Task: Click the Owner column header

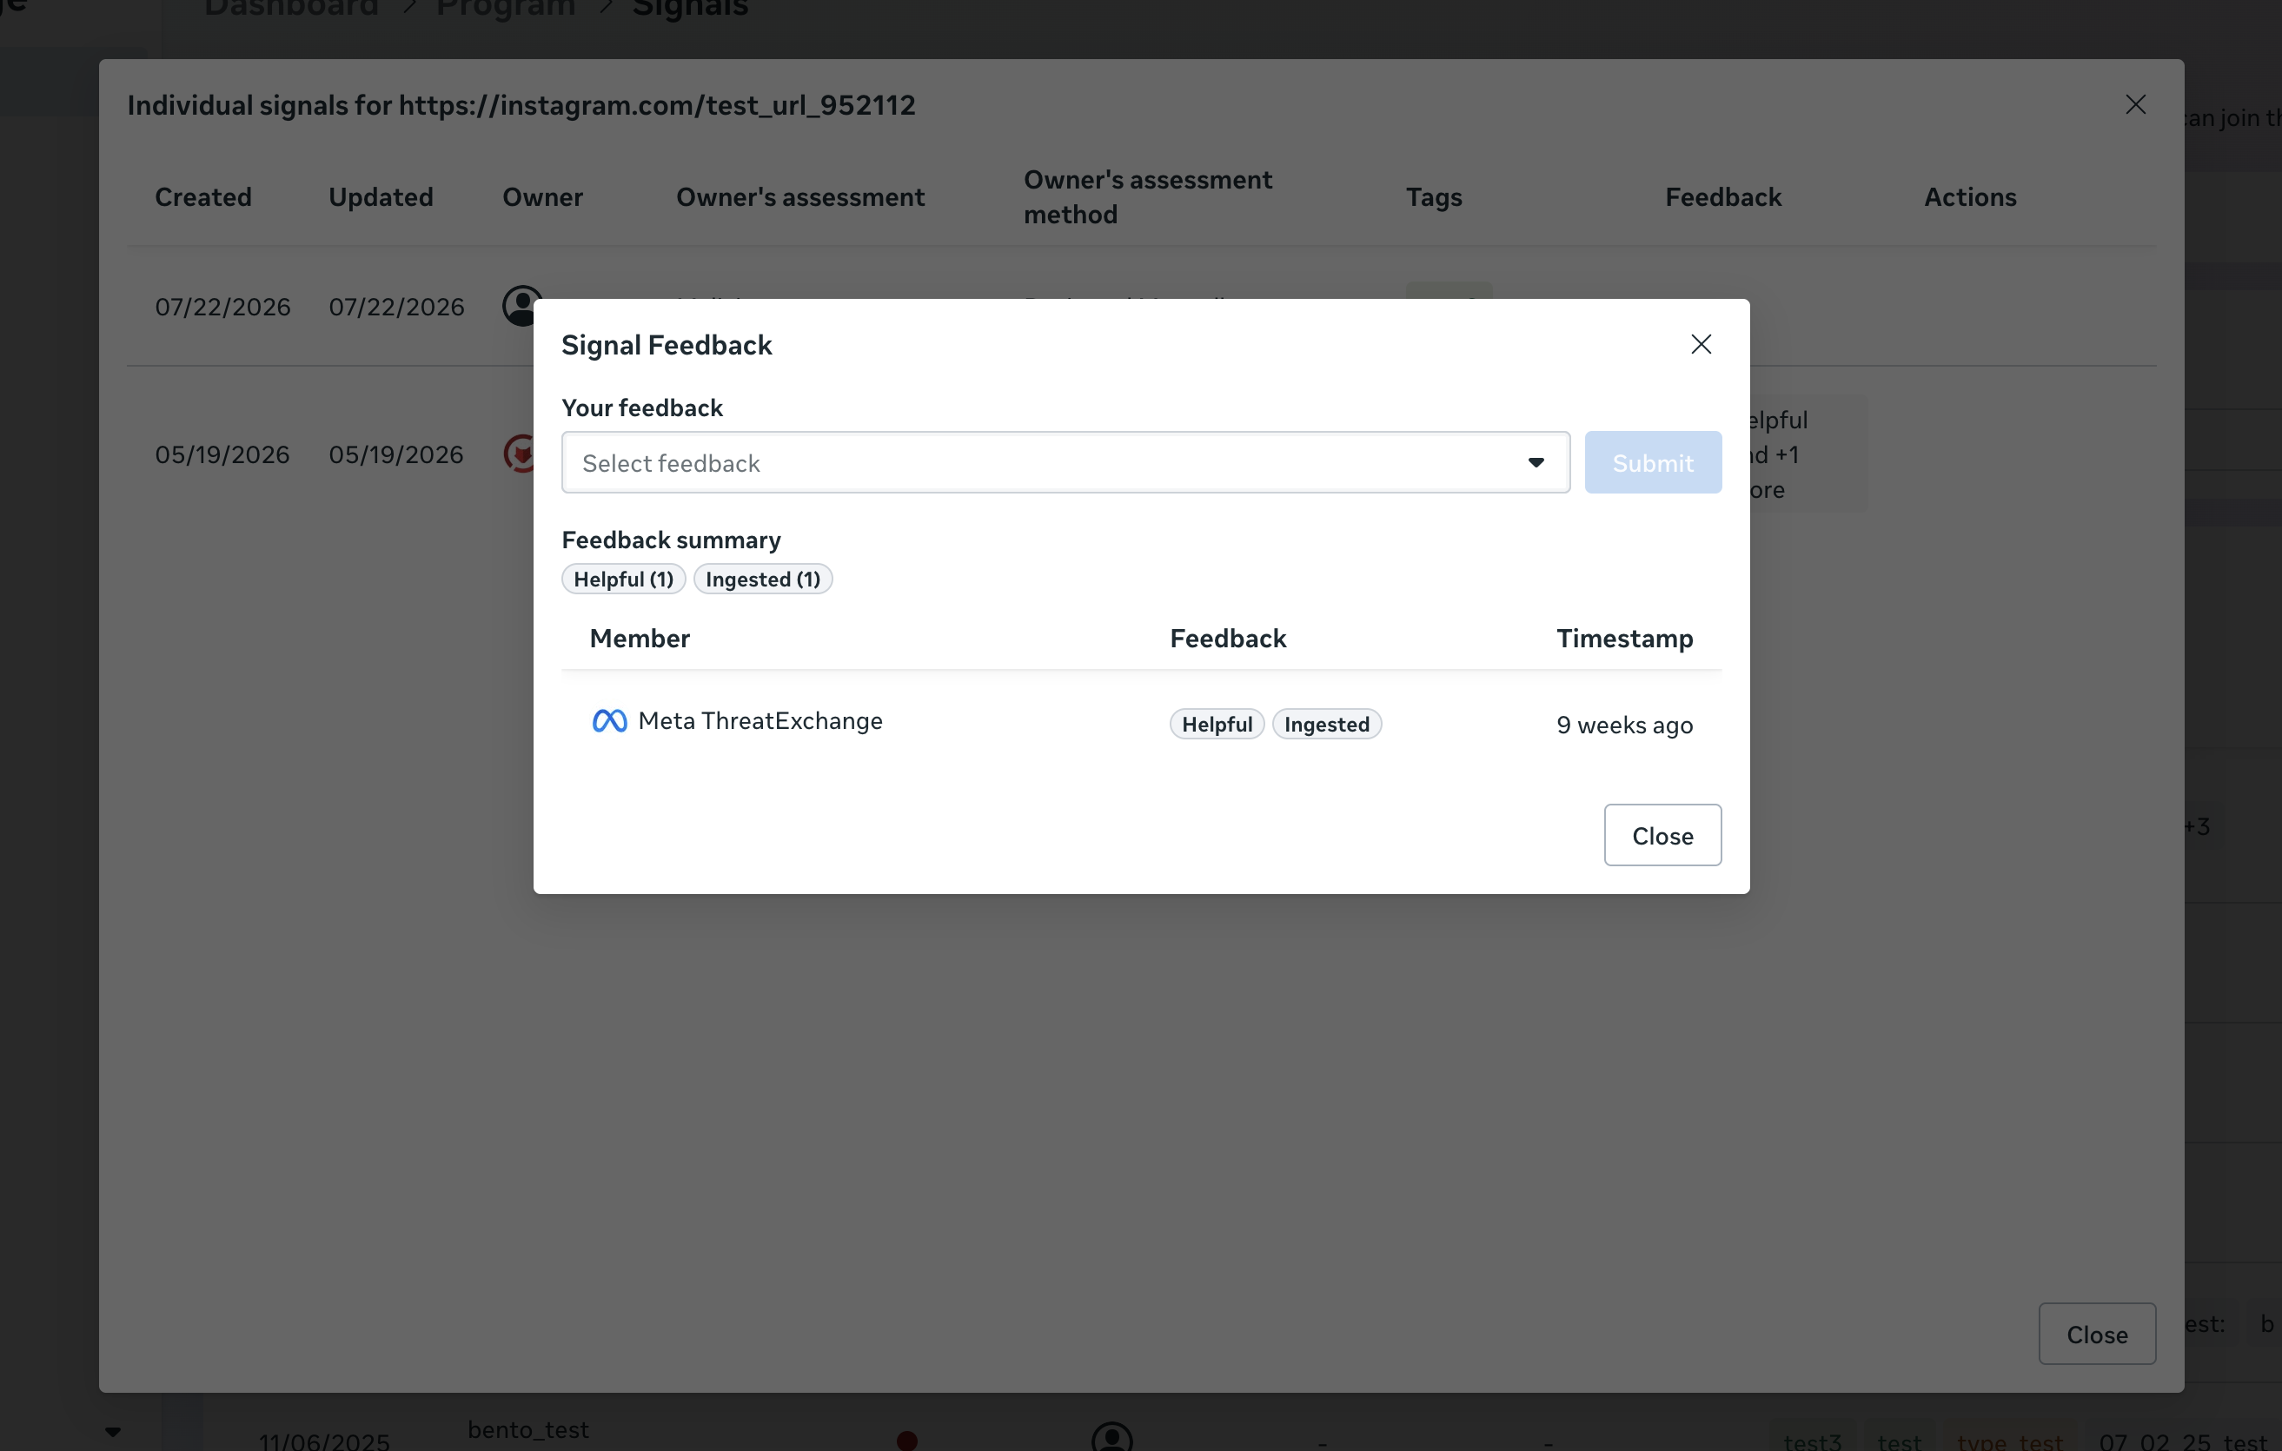Action: point(543,197)
